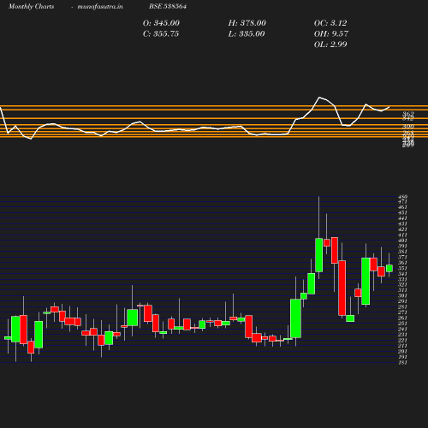Click the 421 price axis label
This screenshot has height=428, width=428.
[402, 229]
